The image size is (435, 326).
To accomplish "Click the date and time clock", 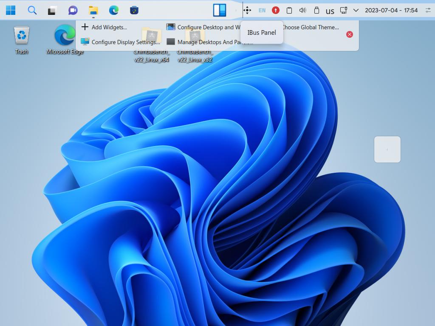I will click(391, 10).
